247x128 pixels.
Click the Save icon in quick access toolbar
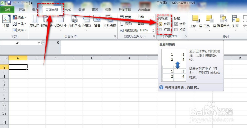tap(9, 3)
